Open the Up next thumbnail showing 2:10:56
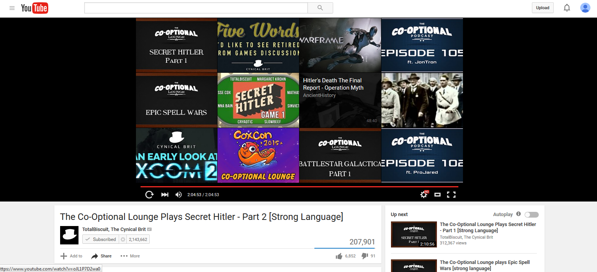The width and height of the screenshot is (597, 272). click(414, 234)
